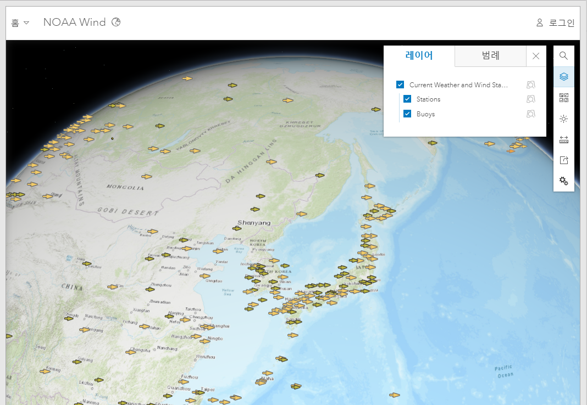Screen dimensions: 587x405
Task: Click the Buoys layer label
Action: pos(425,114)
